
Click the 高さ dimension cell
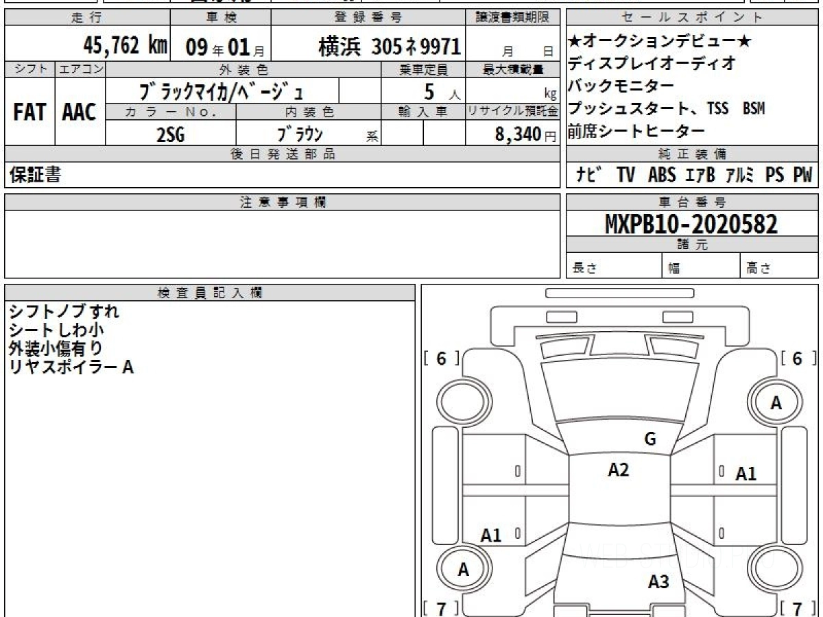[x=780, y=267]
